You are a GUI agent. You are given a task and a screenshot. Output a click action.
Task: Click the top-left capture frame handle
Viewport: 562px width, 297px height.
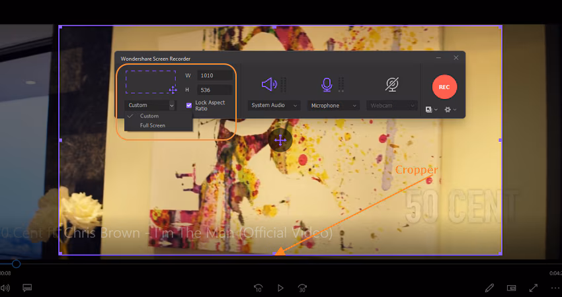point(60,27)
